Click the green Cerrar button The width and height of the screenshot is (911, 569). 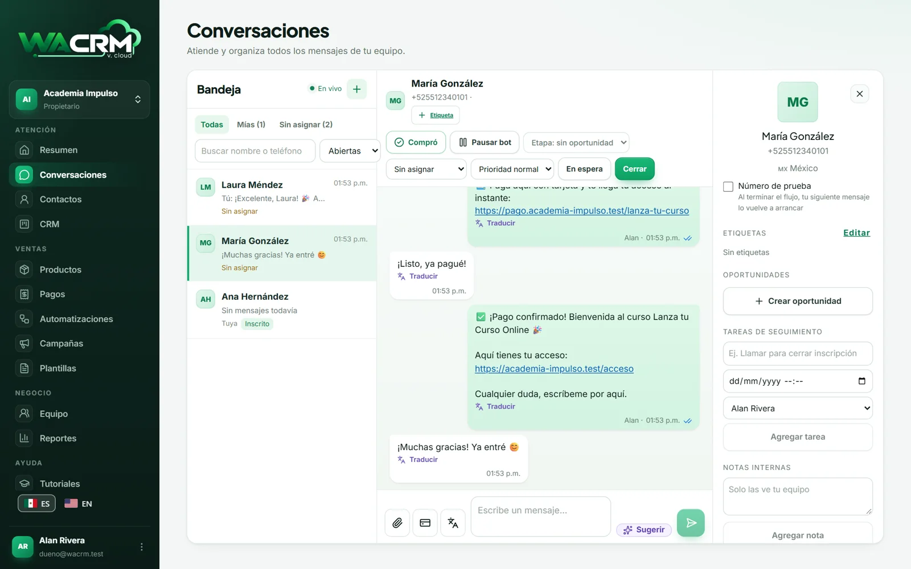coord(635,169)
